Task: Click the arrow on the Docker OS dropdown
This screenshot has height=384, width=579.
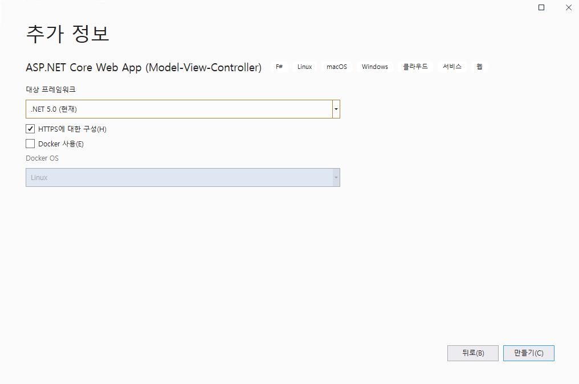Action: click(336, 177)
